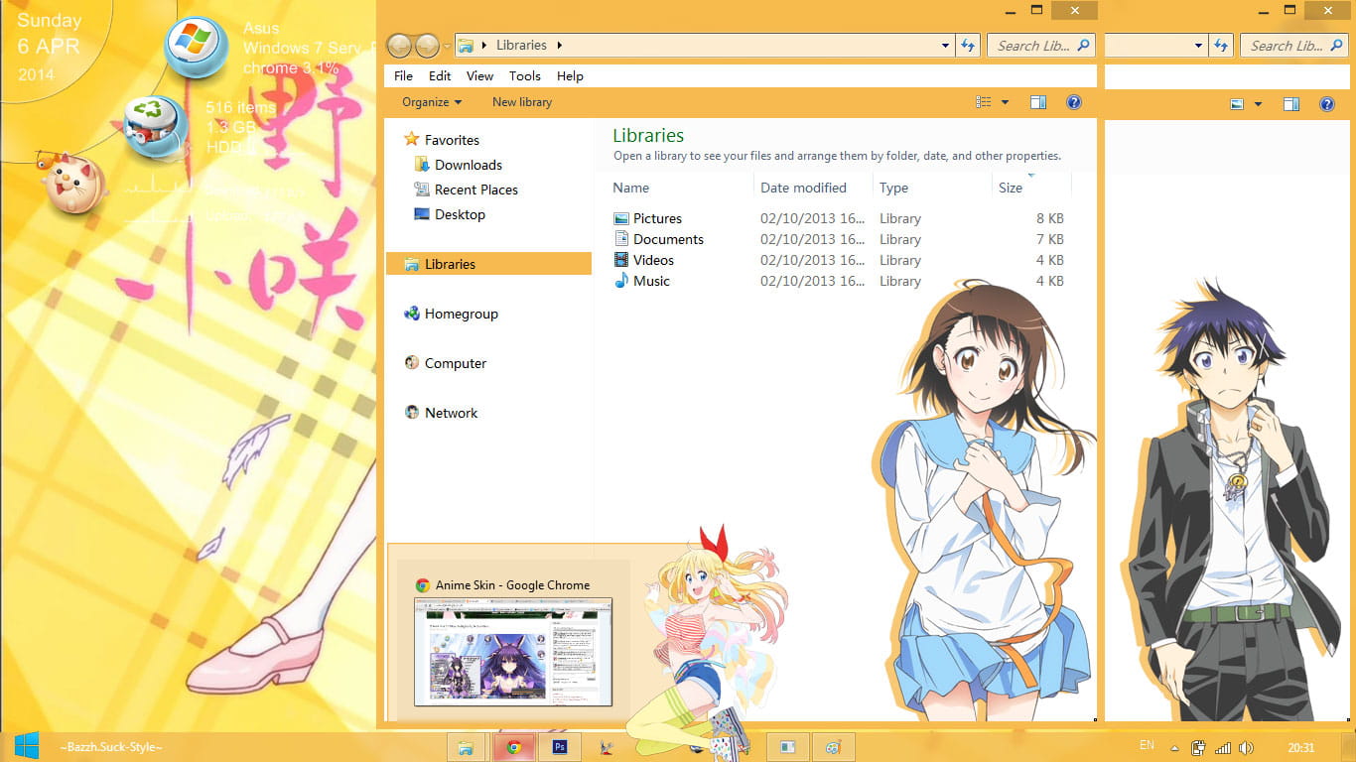Click the Anime Skin Chrome preview thumbnail
Image resolution: width=1356 pixels, height=762 pixels.
(513, 651)
